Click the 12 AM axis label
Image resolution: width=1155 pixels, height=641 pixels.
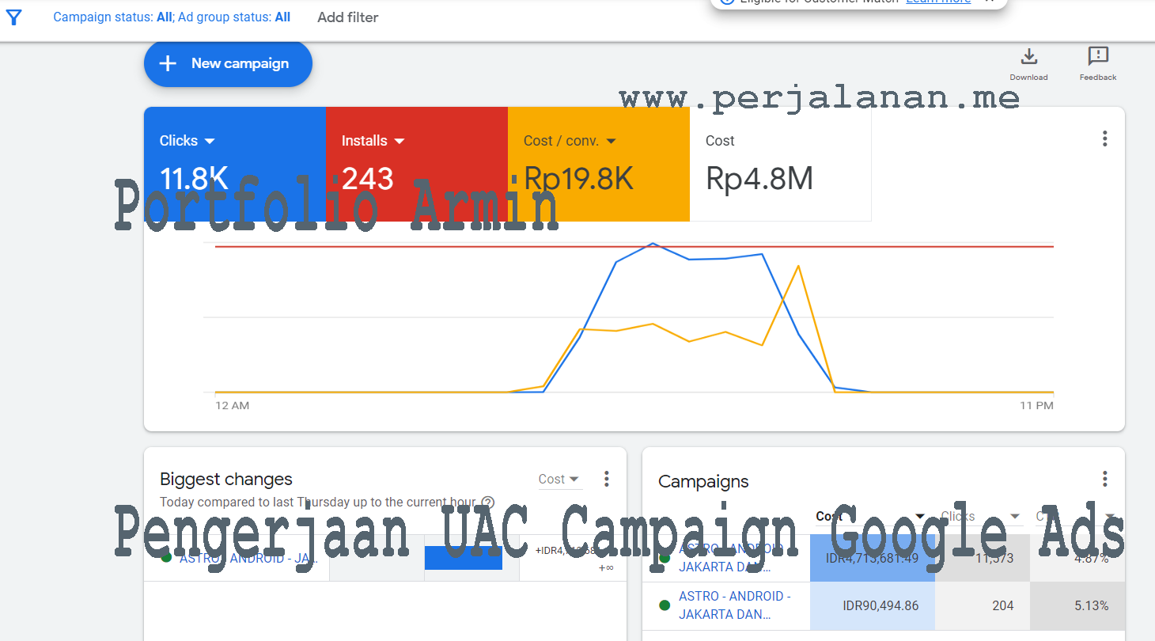pos(232,405)
